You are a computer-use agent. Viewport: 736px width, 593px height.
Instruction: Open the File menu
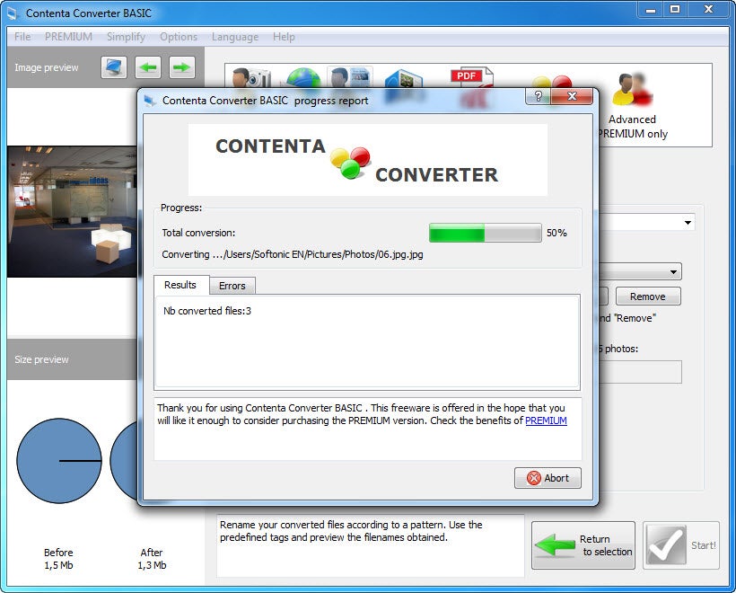[22, 37]
